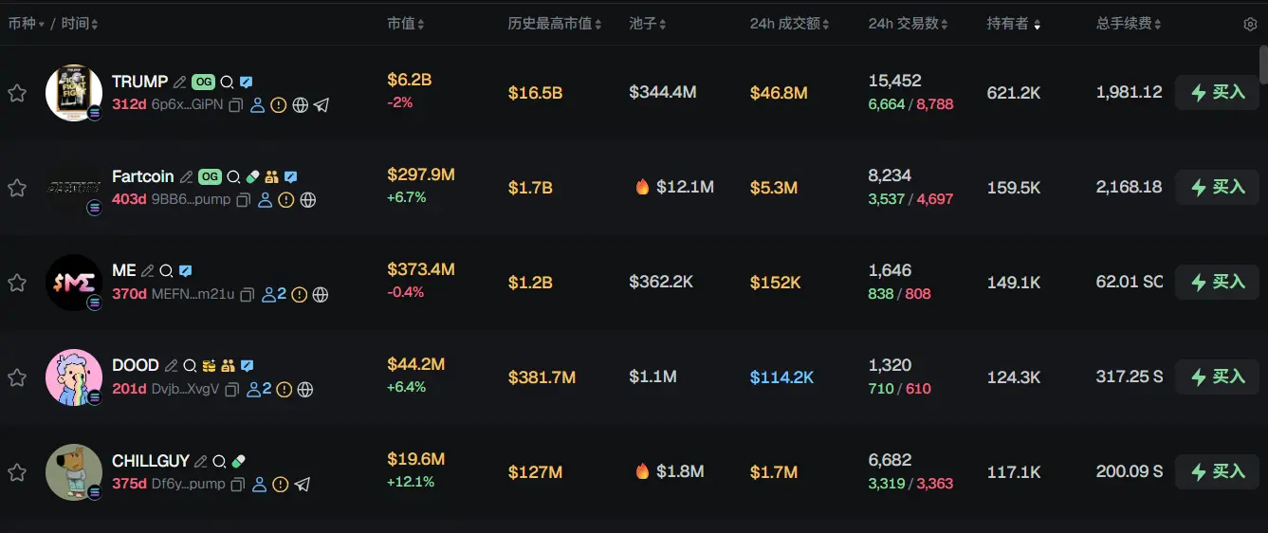
Task: Add TRUMP to favorites with star
Action: (17, 93)
